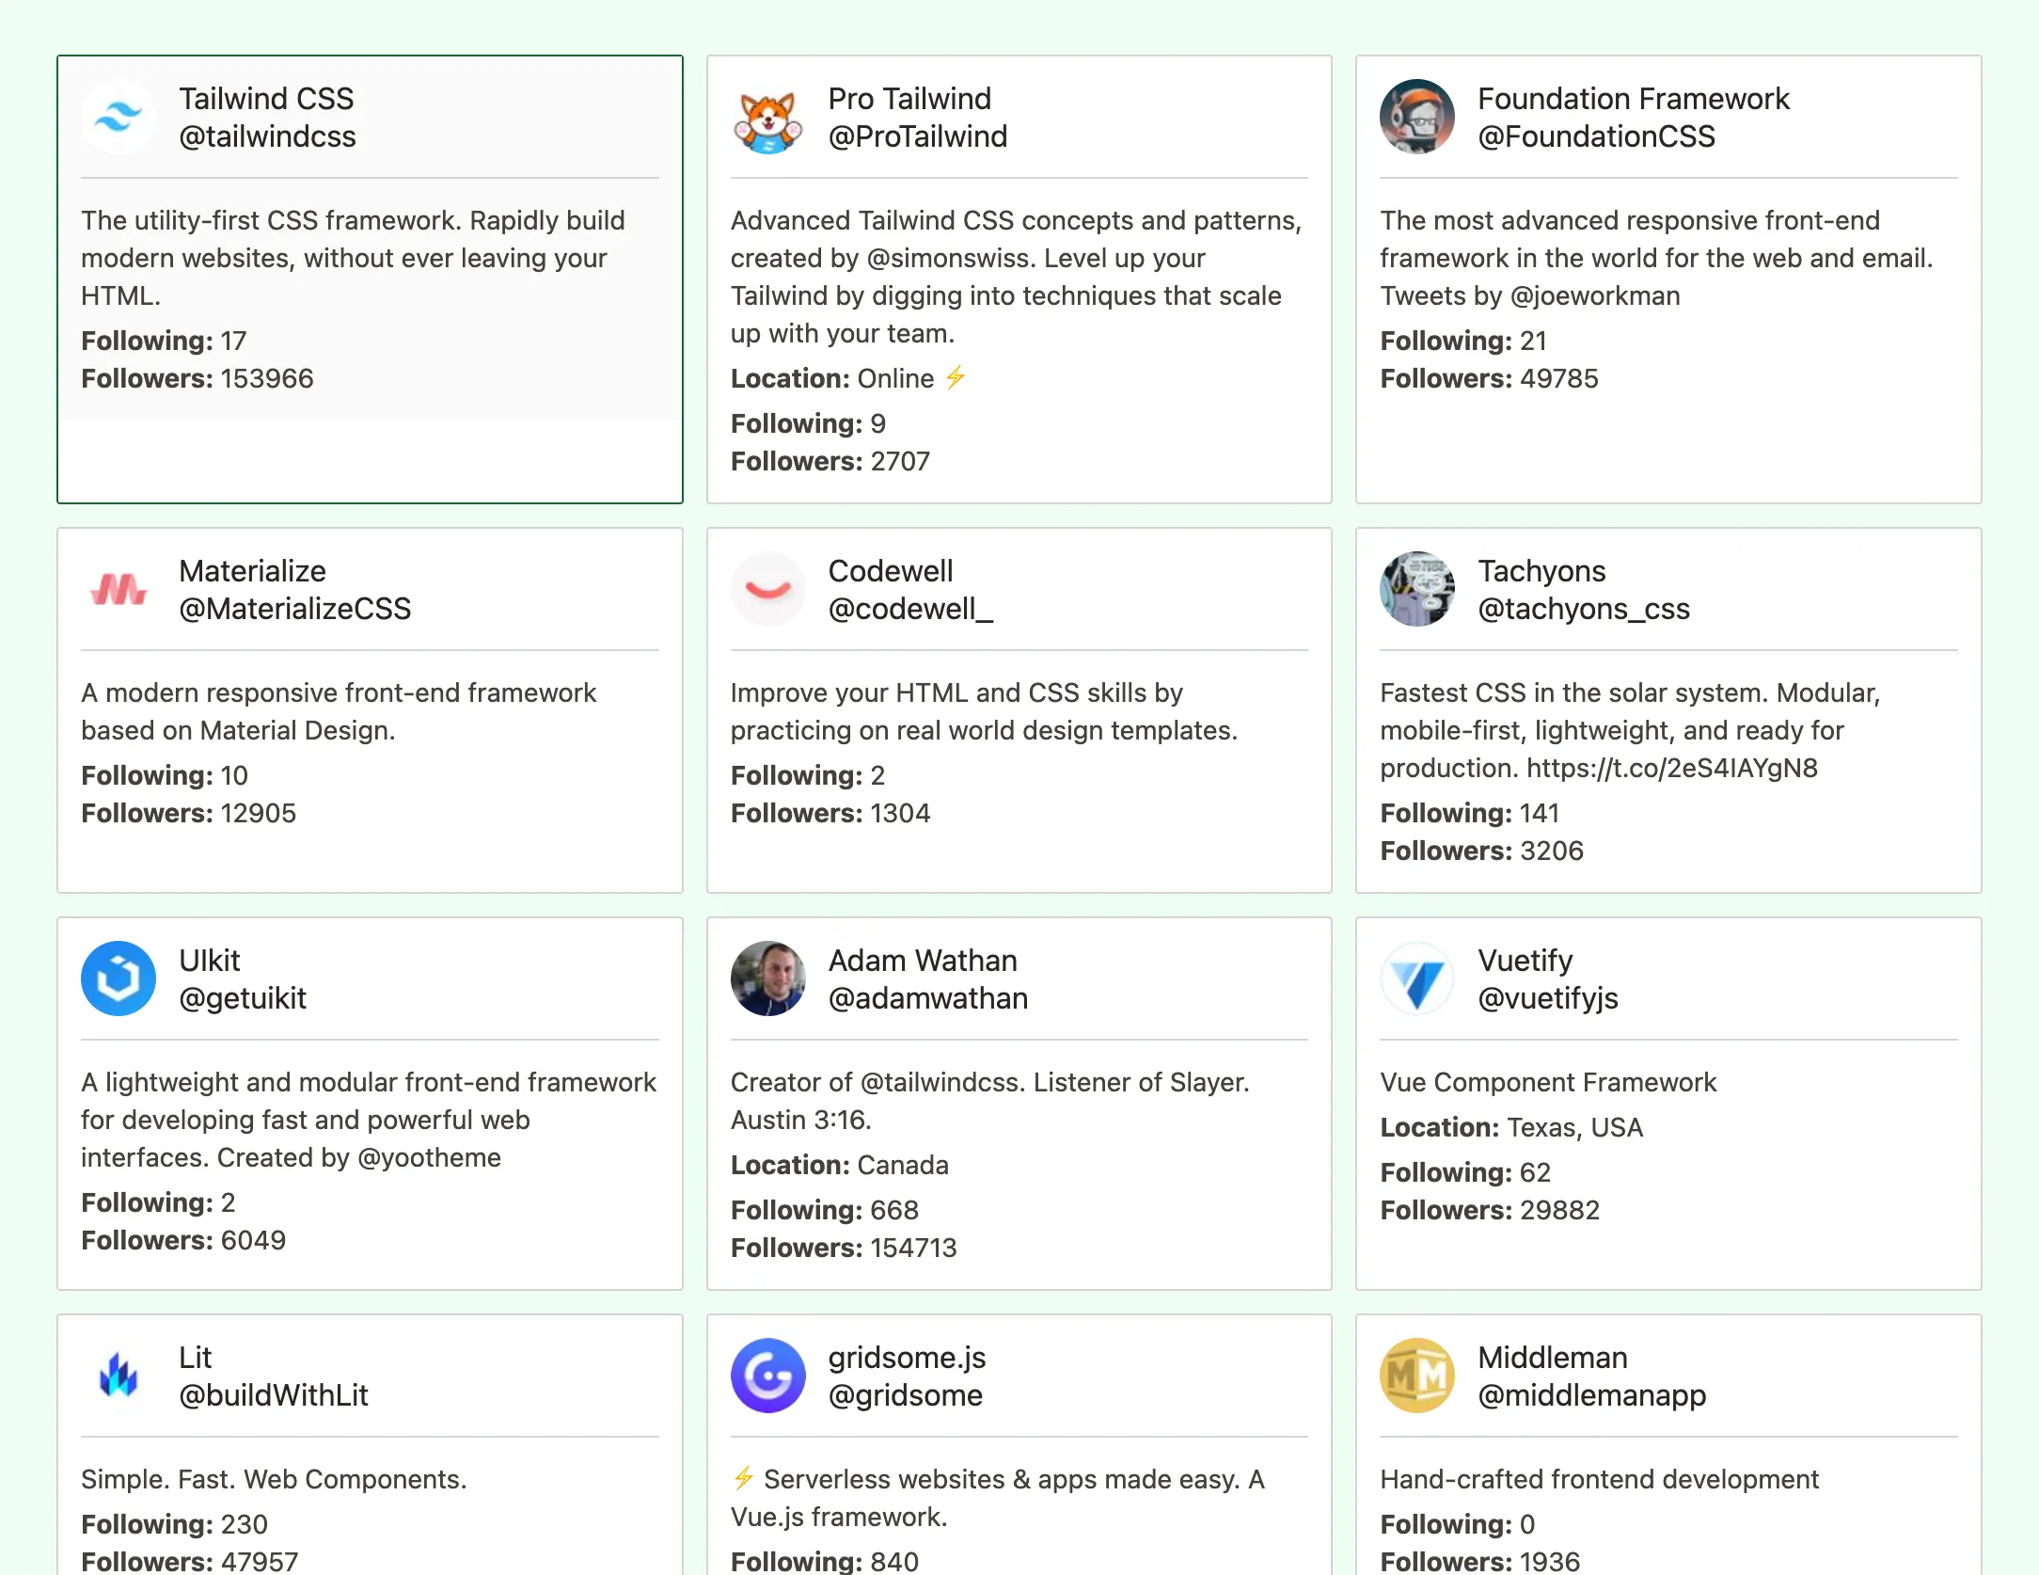The width and height of the screenshot is (2039, 1575).
Task: Click the @tailwindcss handle text
Action: 268,136
